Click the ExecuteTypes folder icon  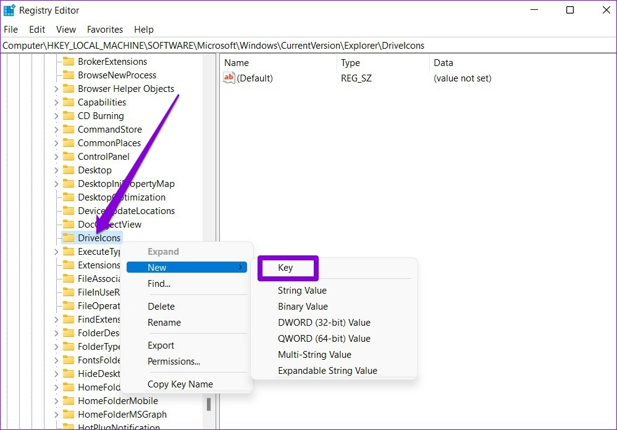tap(69, 252)
